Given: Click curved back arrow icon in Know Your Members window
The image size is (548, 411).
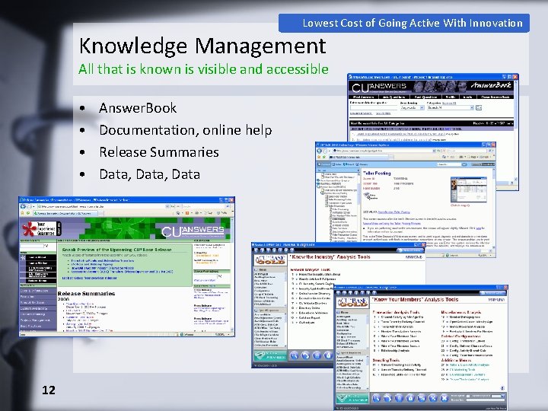Looking at the screenshot, I should pyautogui.click(x=387, y=398).
